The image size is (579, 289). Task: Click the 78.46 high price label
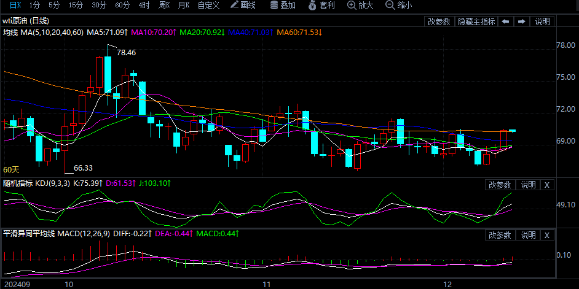point(125,53)
